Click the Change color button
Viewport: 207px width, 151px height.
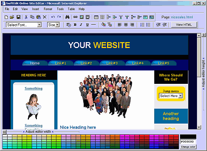coord(188,147)
